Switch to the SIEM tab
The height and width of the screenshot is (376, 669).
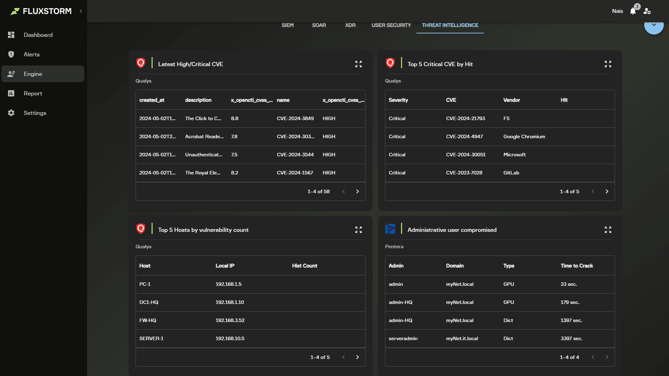pos(287,25)
